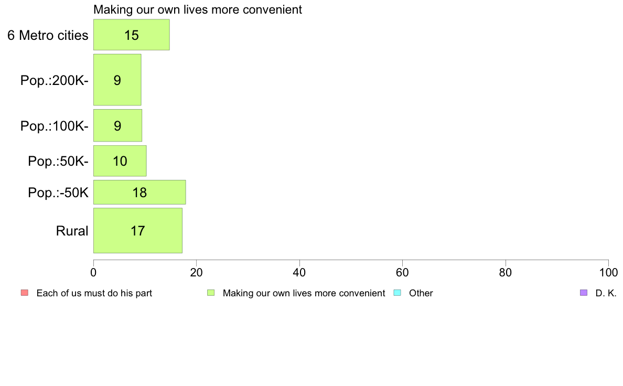Click the red 'Each of us must do his part' legend swatch
Viewport: 623px width, 386px height.
(x=25, y=293)
